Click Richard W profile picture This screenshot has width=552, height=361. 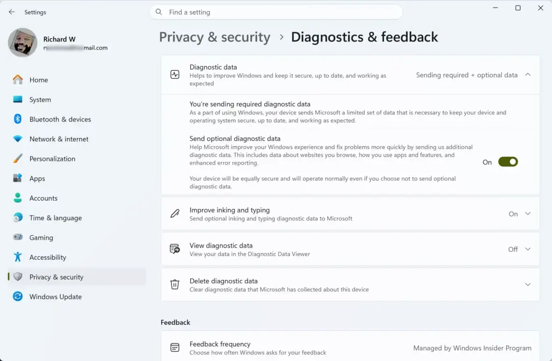23,43
